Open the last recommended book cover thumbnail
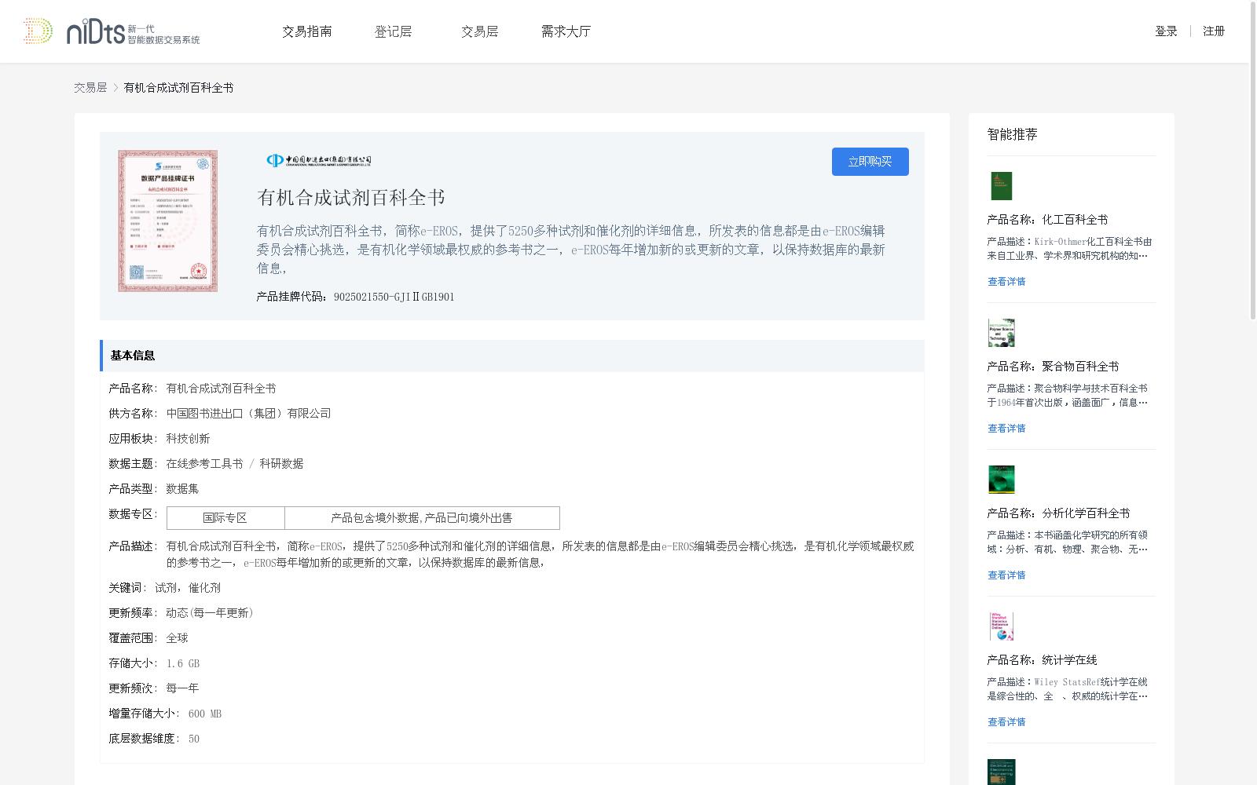Screen dimensions: 1257x785 [x=1002, y=772]
